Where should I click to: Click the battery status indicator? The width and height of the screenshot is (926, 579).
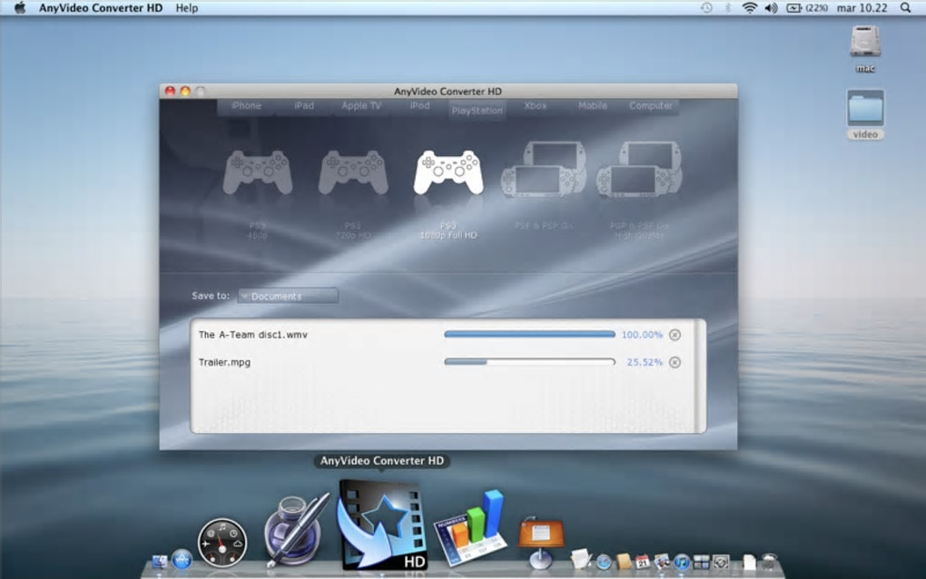tap(807, 7)
